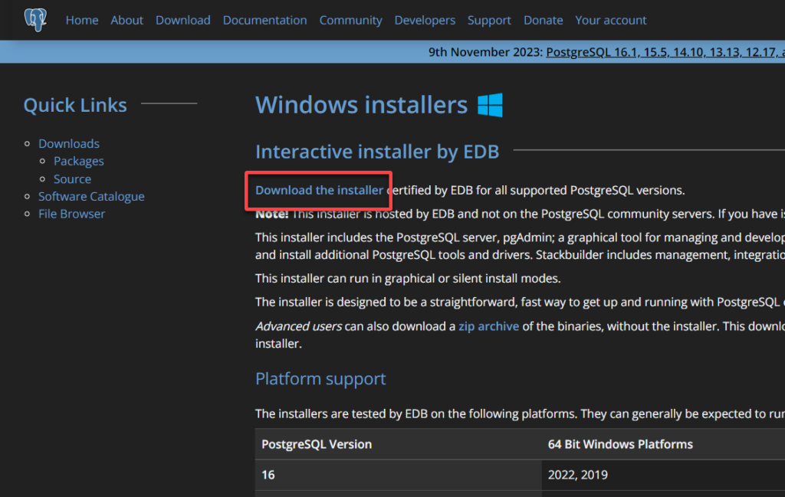
Task: Click the Windows logo beside the heading
Action: (x=490, y=105)
